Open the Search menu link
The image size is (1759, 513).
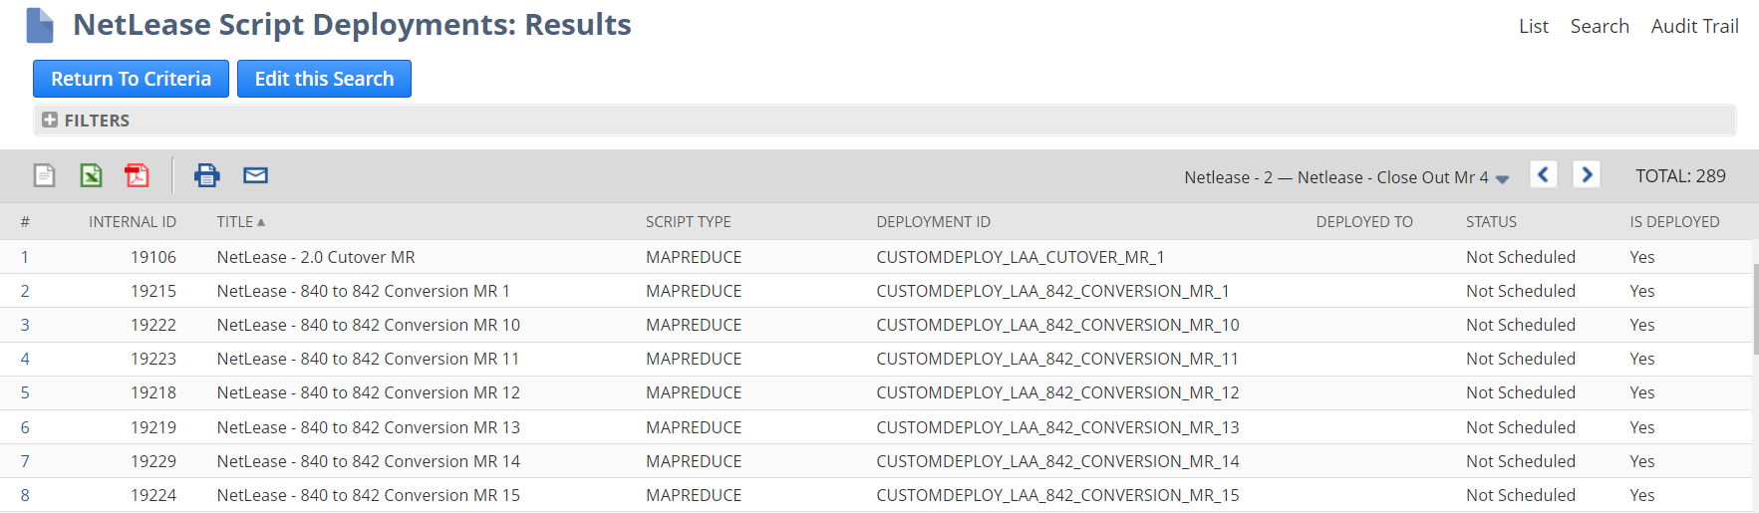tap(1600, 26)
